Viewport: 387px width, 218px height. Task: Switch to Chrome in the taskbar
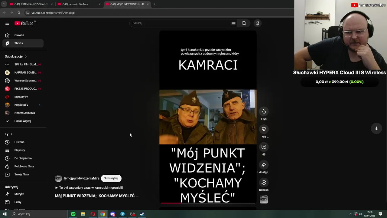103,214
